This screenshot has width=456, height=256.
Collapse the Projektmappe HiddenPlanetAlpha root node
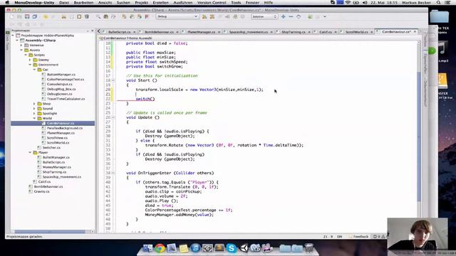coord(13,36)
